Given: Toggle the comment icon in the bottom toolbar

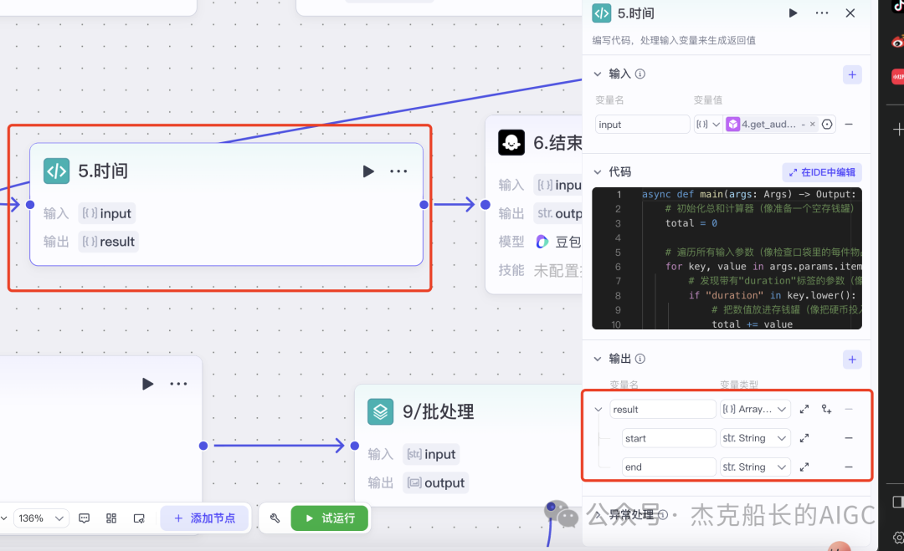Looking at the screenshot, I should [85, 518].
